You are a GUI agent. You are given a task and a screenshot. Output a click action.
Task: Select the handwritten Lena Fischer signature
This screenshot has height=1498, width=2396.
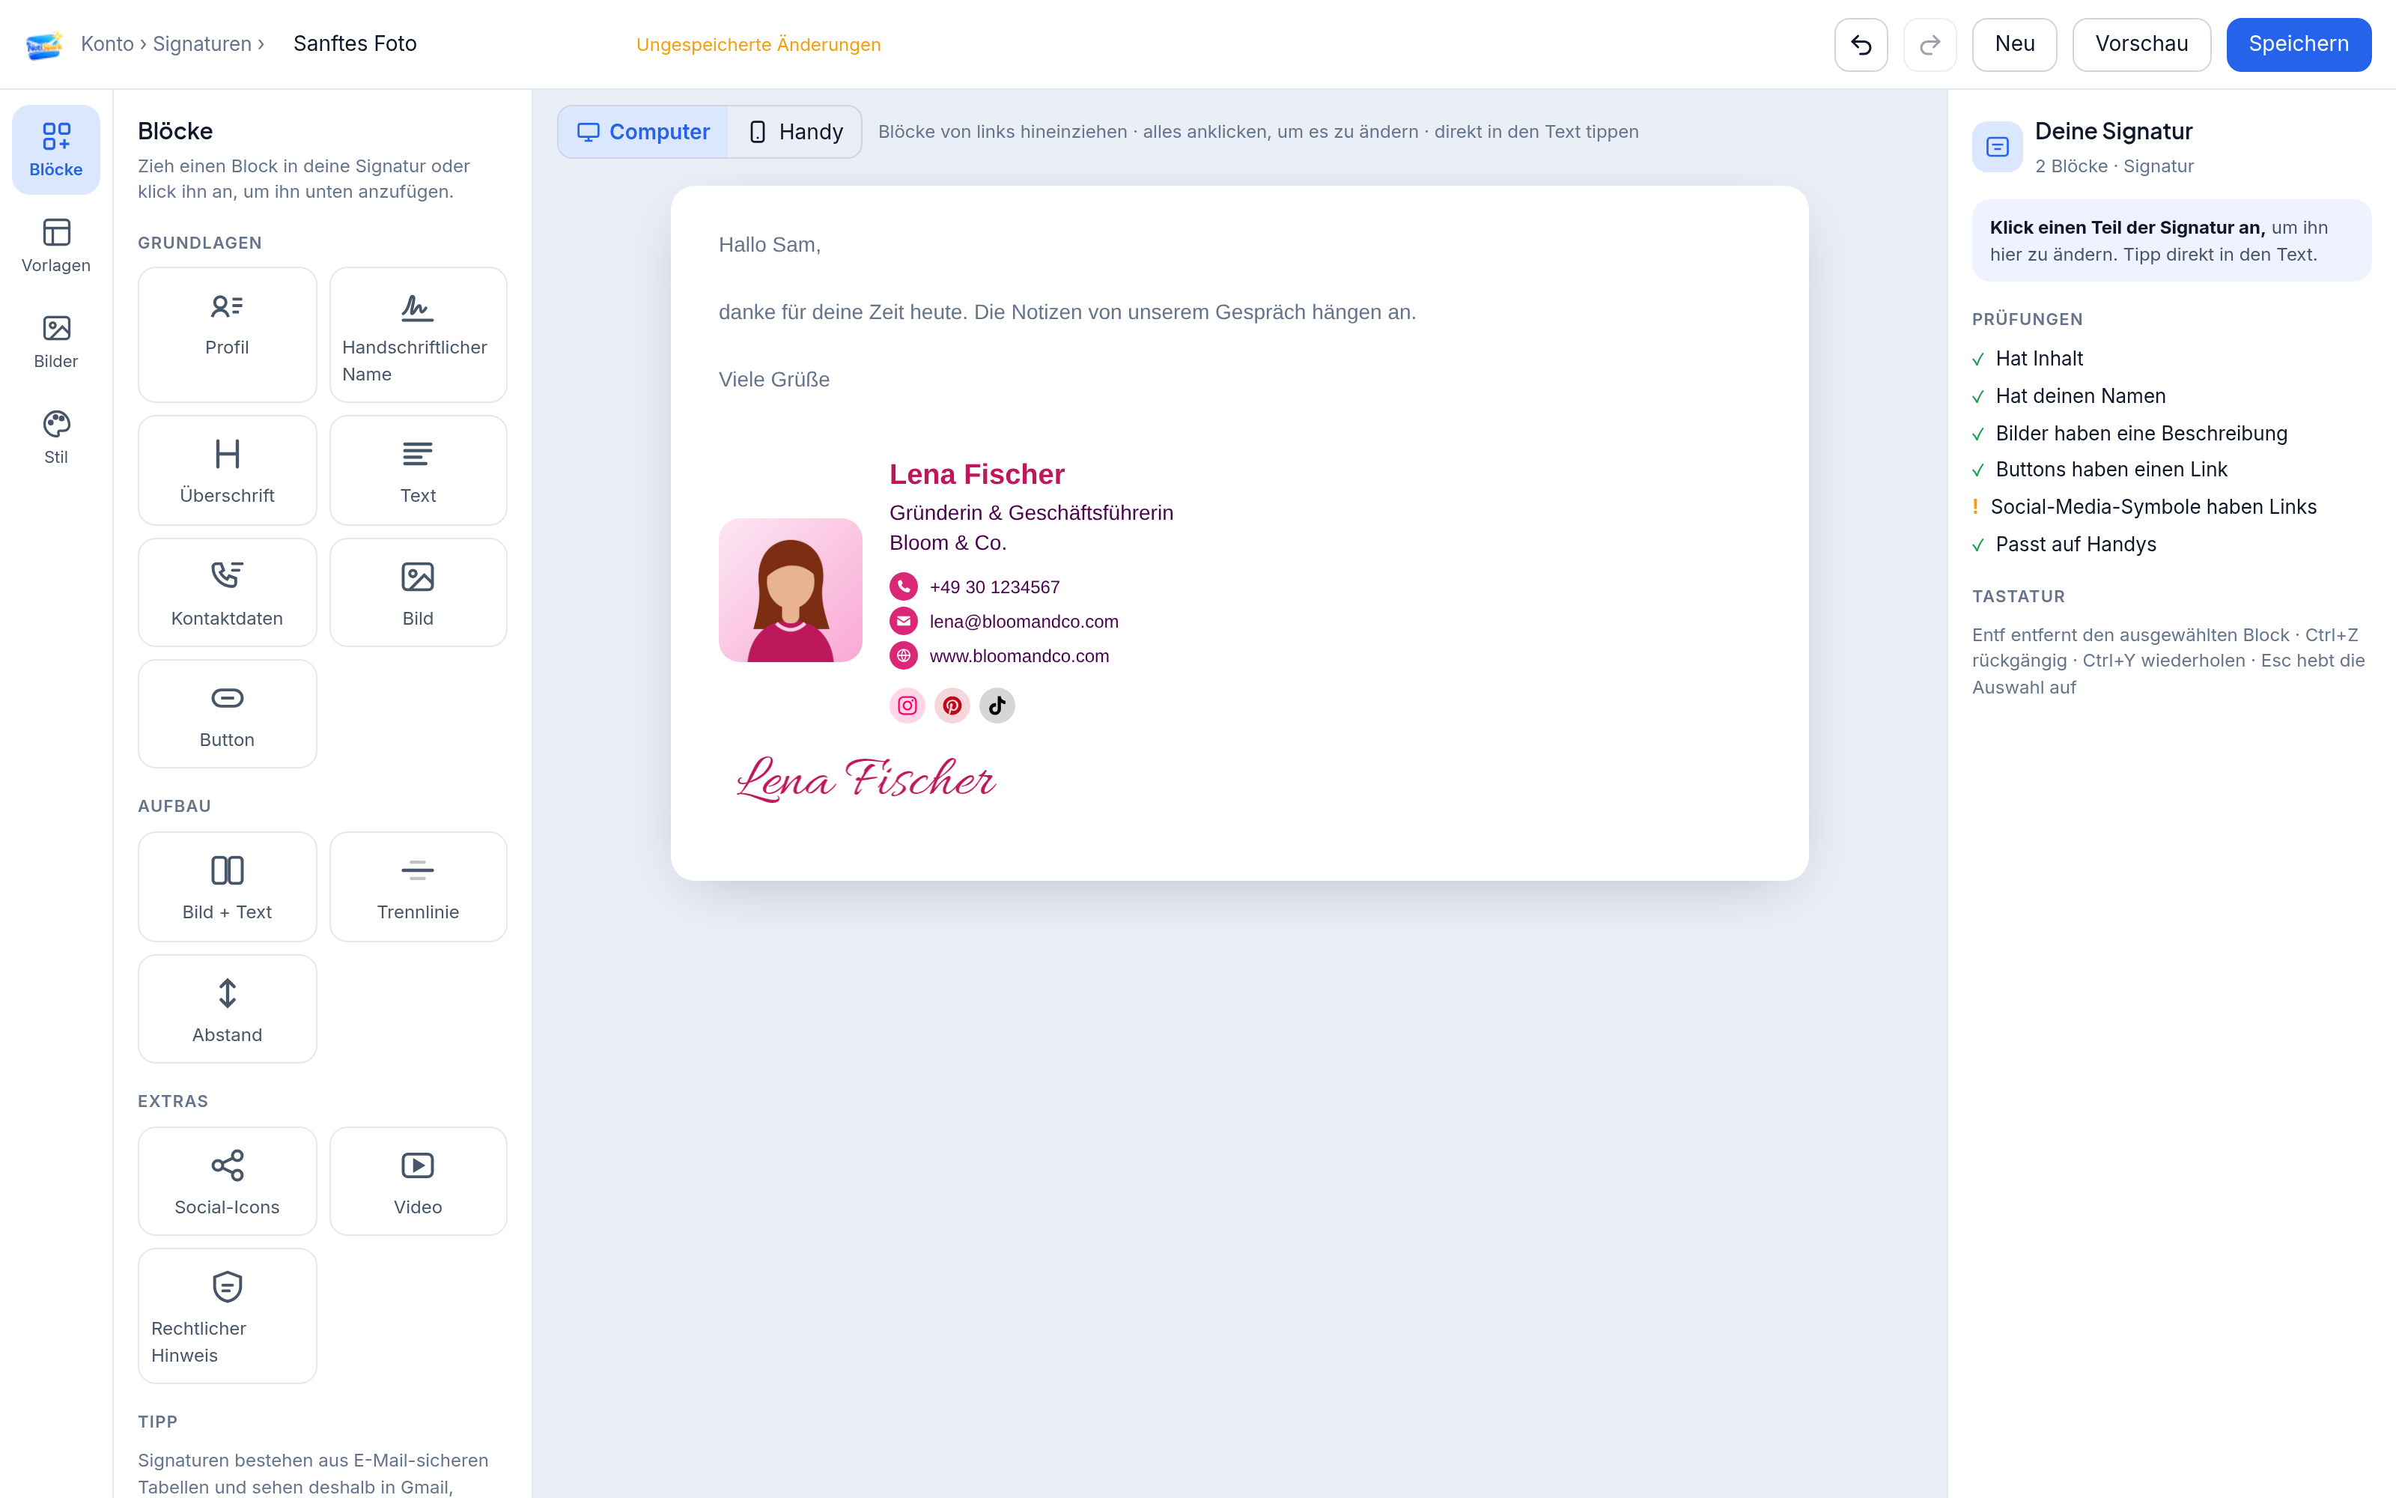866,780
